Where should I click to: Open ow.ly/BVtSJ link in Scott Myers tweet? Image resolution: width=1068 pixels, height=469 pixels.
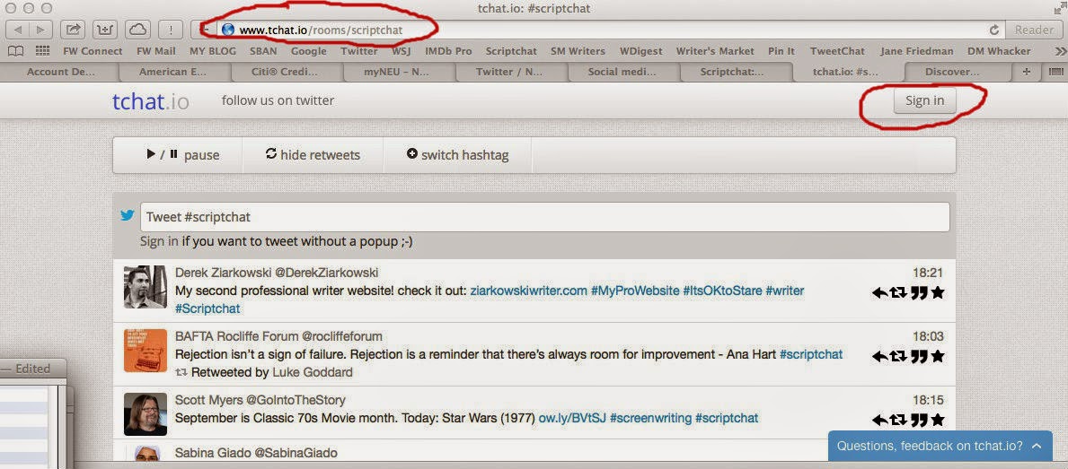(571, 418)
